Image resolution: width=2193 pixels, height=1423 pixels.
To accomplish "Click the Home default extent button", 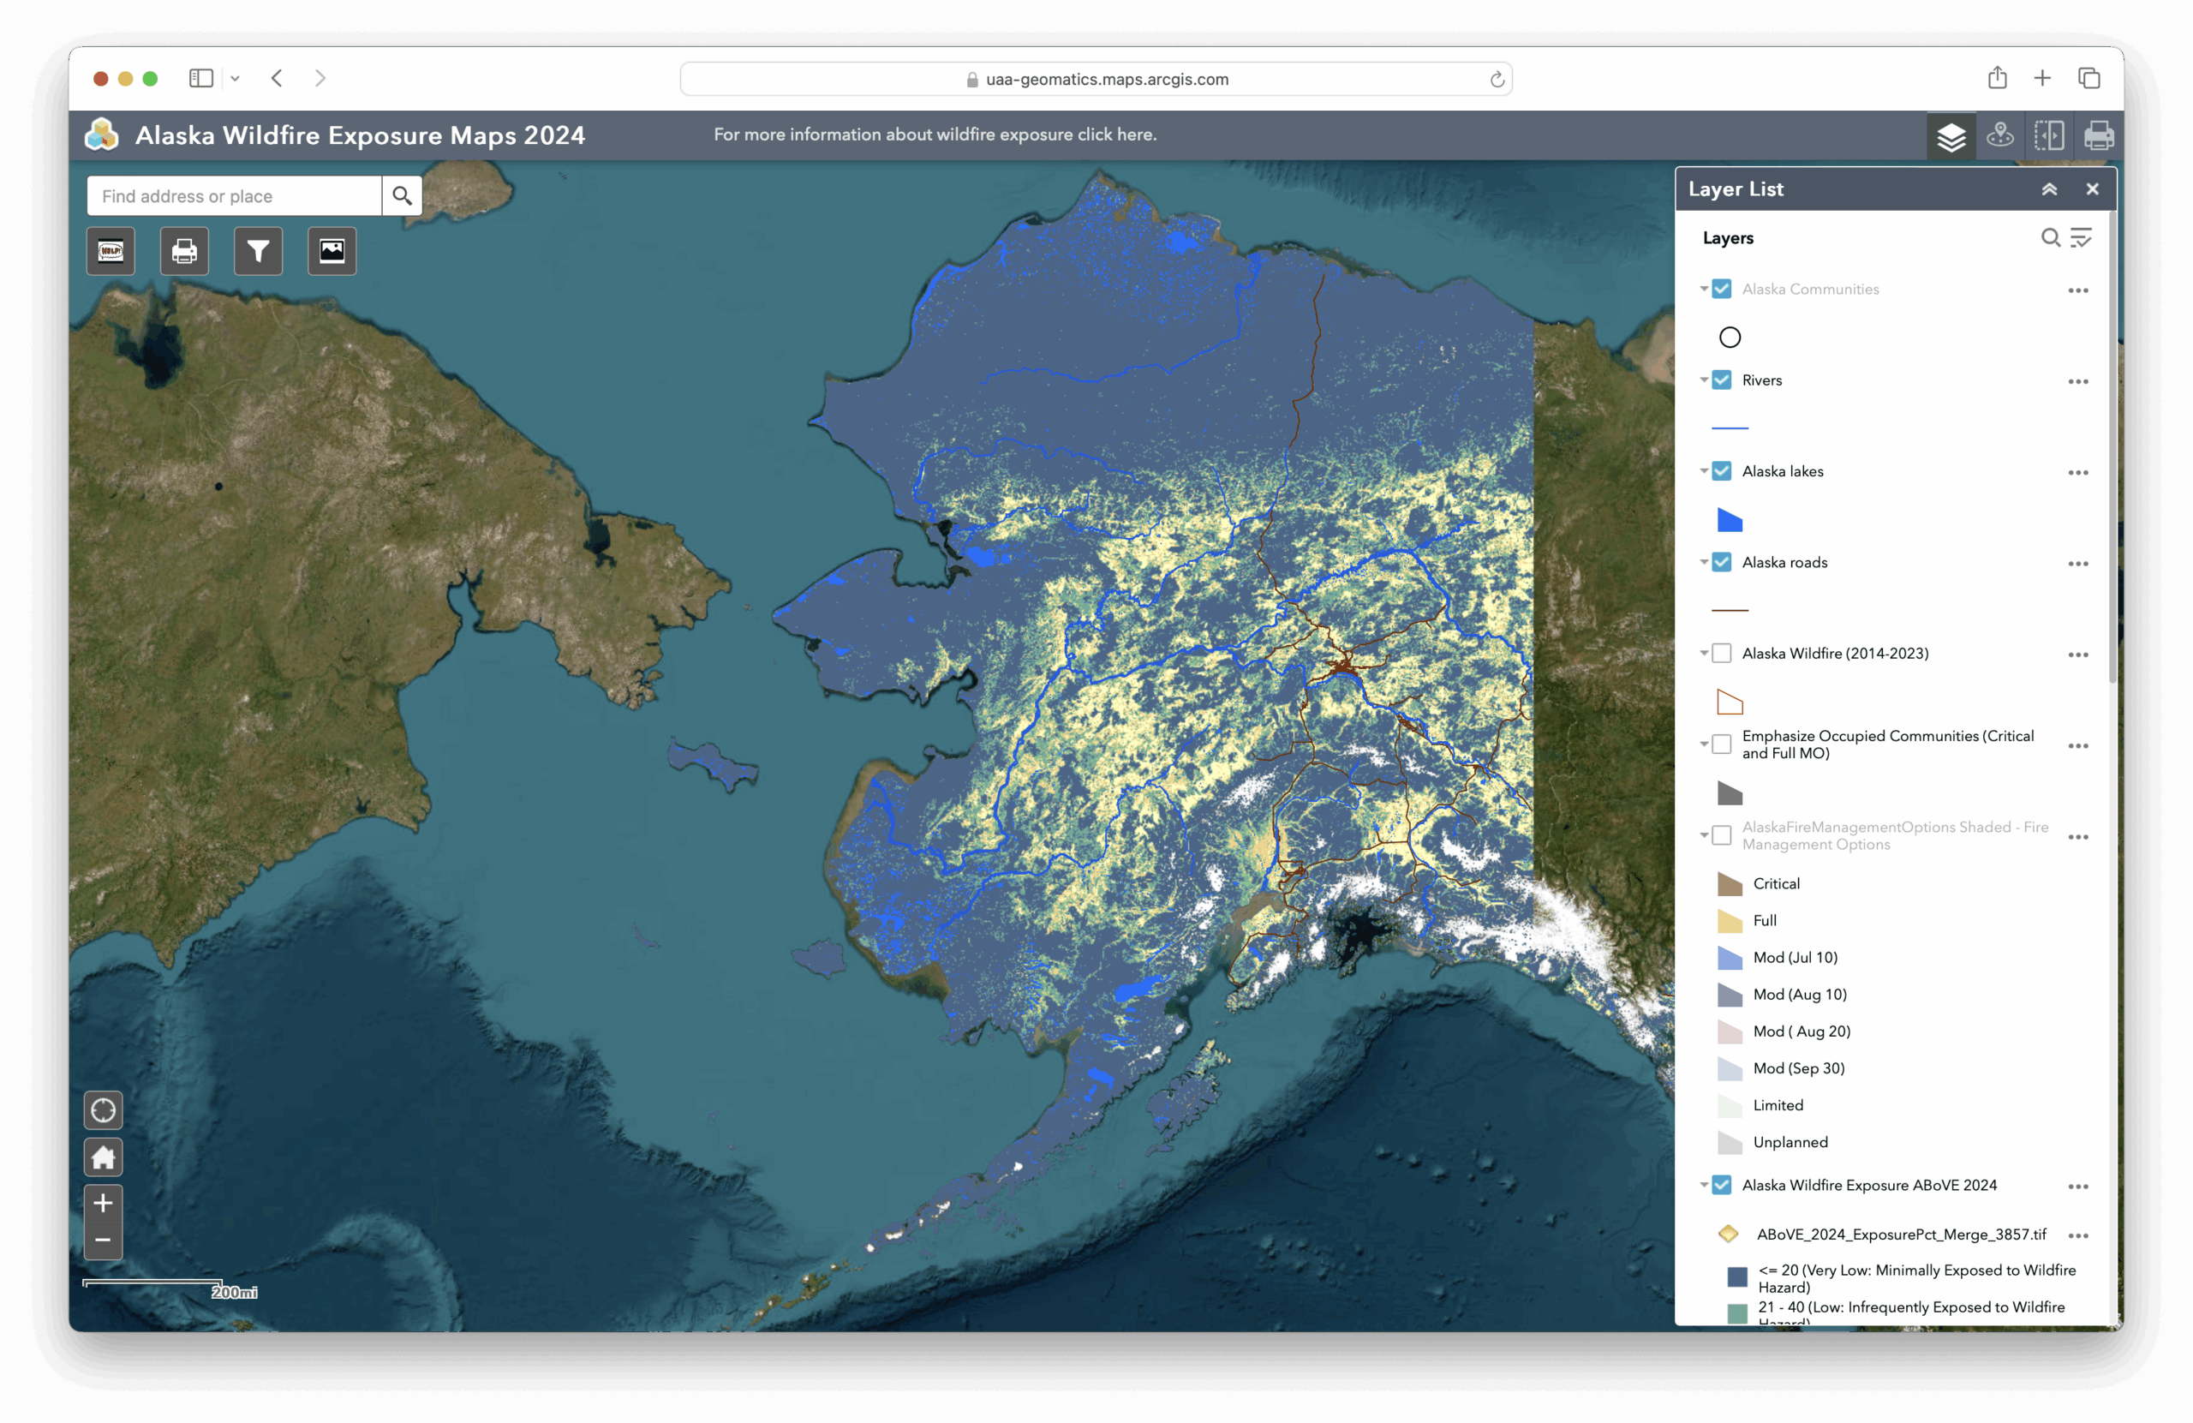I will tap(103, 1157).
